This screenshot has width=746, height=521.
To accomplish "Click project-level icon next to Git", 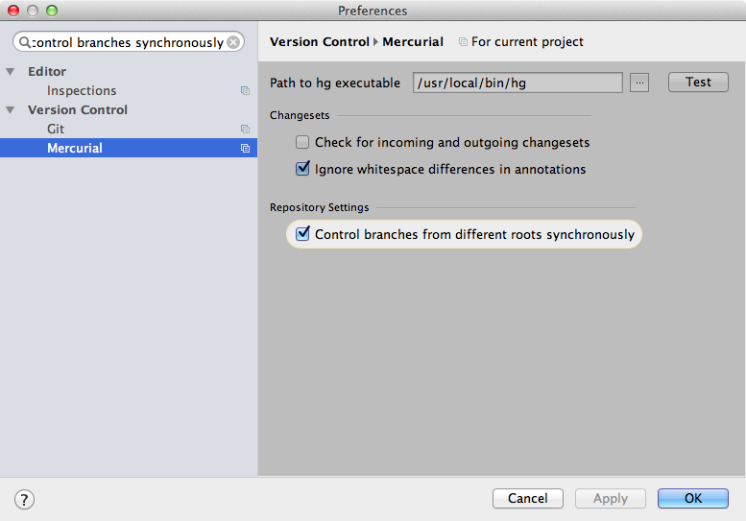I will tap(245, 129).
